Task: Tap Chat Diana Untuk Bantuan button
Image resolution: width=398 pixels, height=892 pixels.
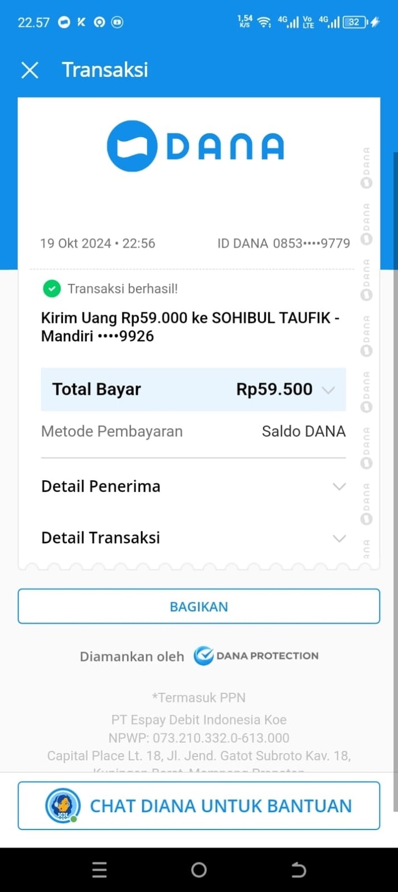Action: (199, 806)
